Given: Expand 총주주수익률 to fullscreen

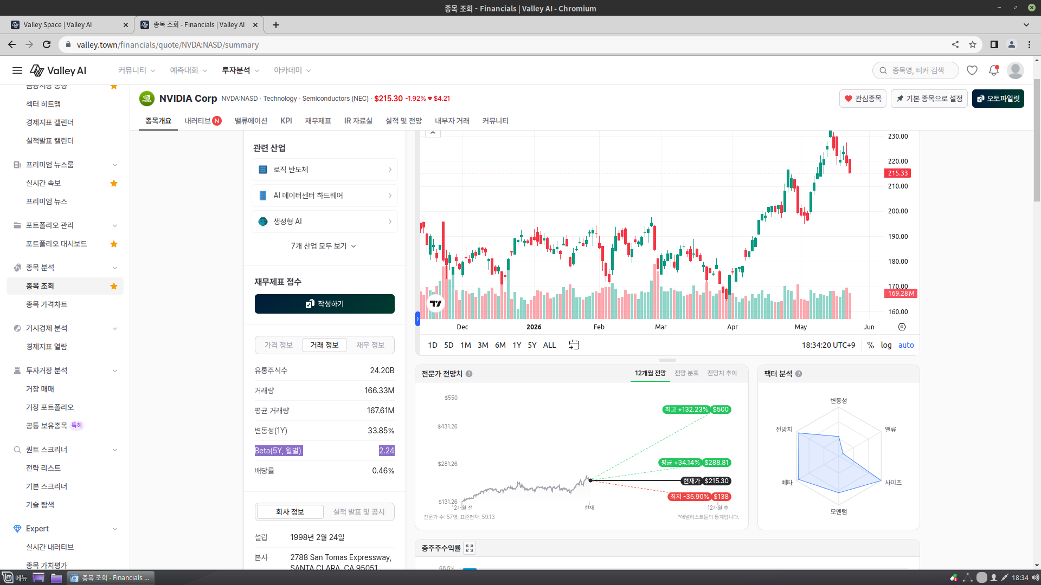Looking at the screenshot, I should (x=470, y=548).
